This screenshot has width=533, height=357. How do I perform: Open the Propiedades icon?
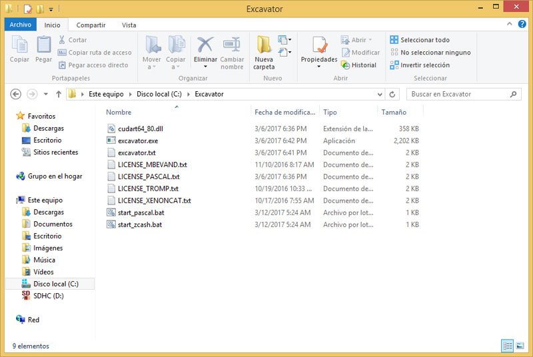319,45
